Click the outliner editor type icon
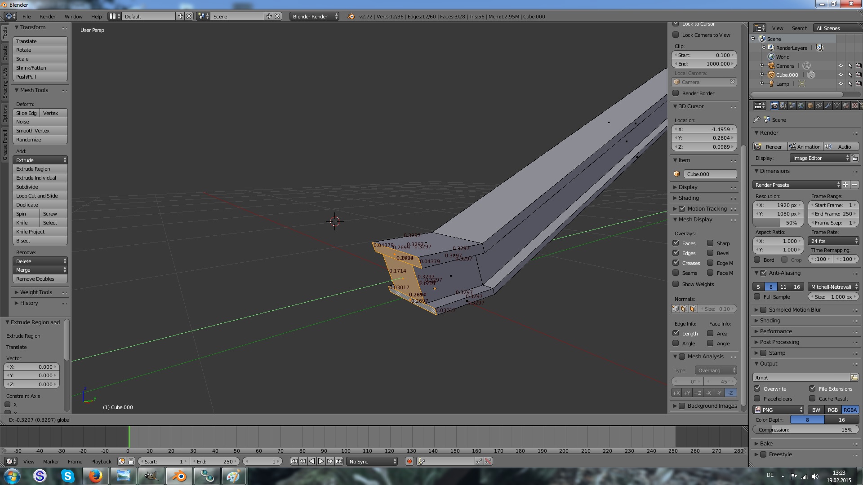This screenshot has height=485, width=863. tap(760, 28)
